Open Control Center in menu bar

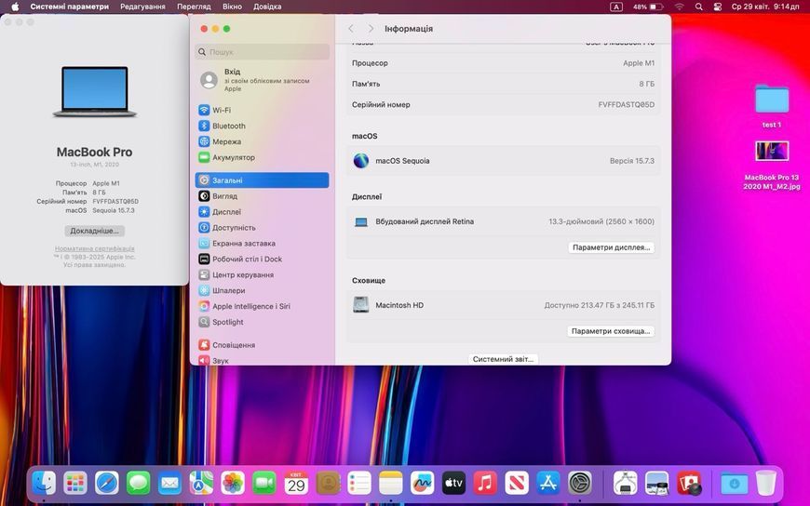718,7
